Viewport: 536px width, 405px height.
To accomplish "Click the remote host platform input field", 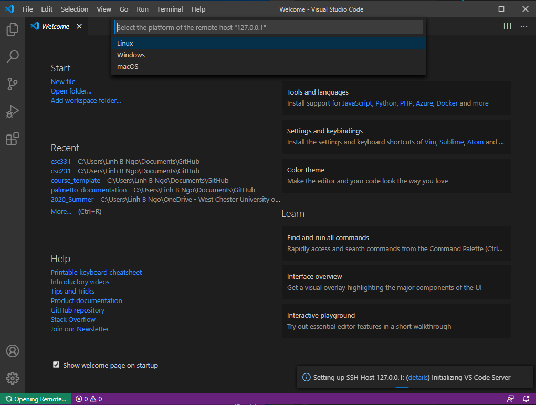I will click(x=269, y=27).
